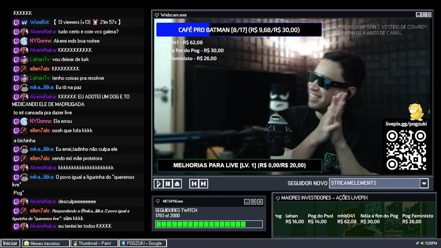441x248 pixels.
Task: Click the livepix.gg/pogzuki link text
Action: (406, 124)
